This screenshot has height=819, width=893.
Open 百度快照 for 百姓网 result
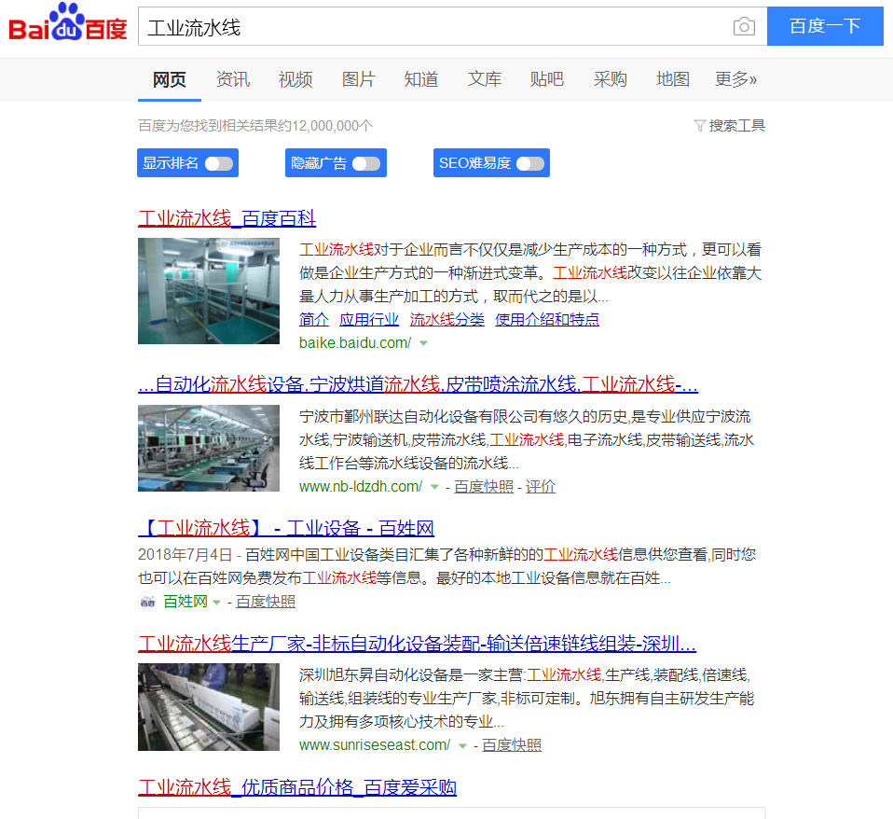tap(266, 602)
